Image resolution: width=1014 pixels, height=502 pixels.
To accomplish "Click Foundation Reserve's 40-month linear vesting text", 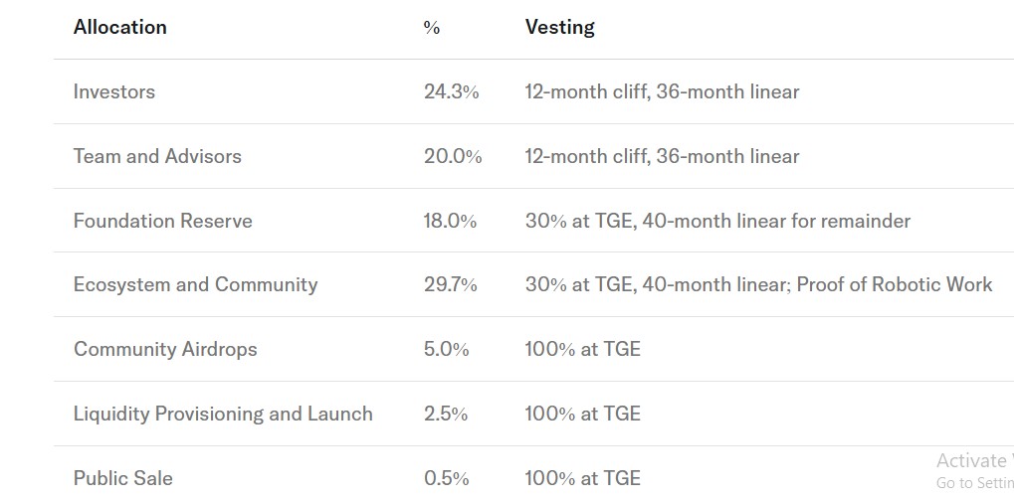I will tap(776, 221).
